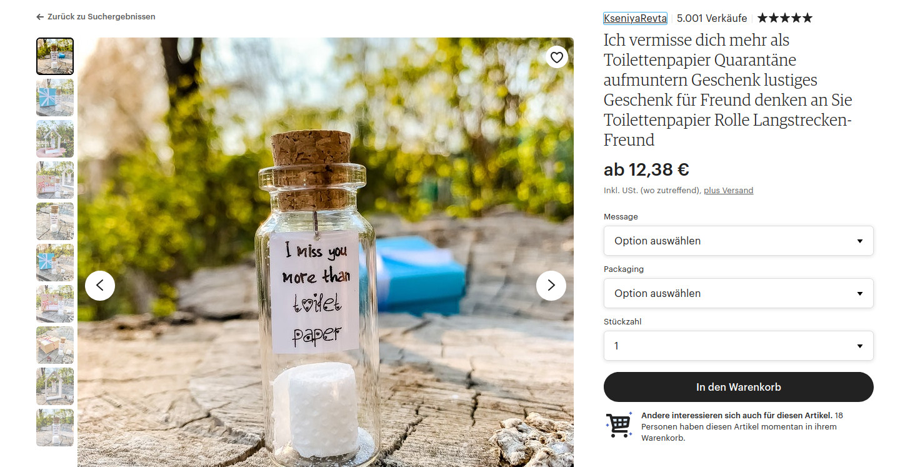Go to previous product photo with left arrow
Screen dimensions: 915x467
[x=100, y=286]
